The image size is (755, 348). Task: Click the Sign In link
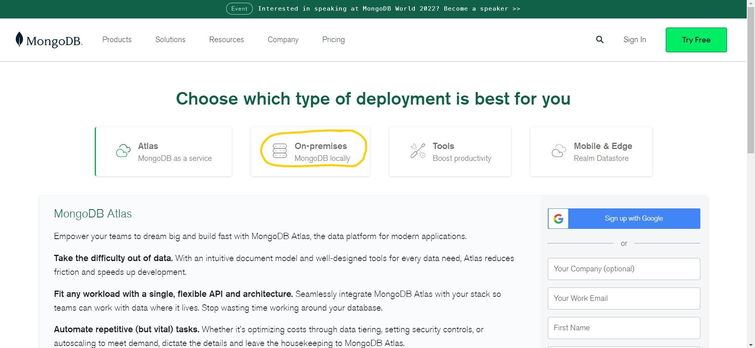pos(635,40)
